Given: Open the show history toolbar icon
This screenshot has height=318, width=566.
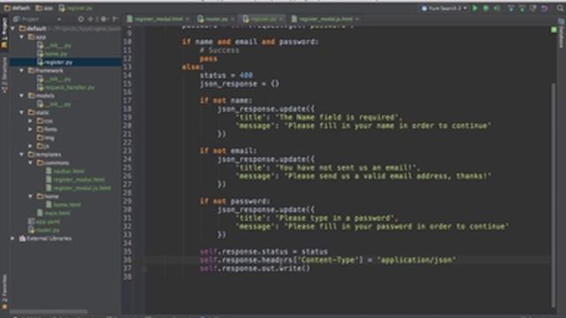Looking at the screenshot, I should click(533, 8).
